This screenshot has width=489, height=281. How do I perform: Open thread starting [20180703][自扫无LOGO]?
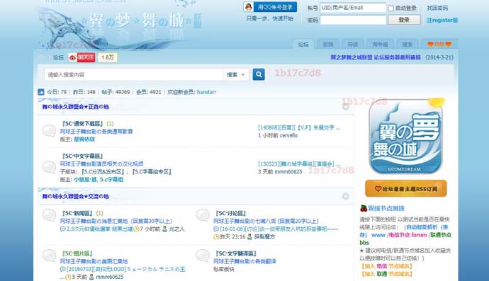pos(125,269)
